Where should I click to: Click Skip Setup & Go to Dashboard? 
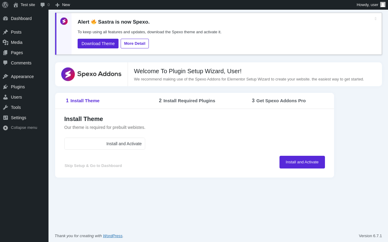[93, 166]
